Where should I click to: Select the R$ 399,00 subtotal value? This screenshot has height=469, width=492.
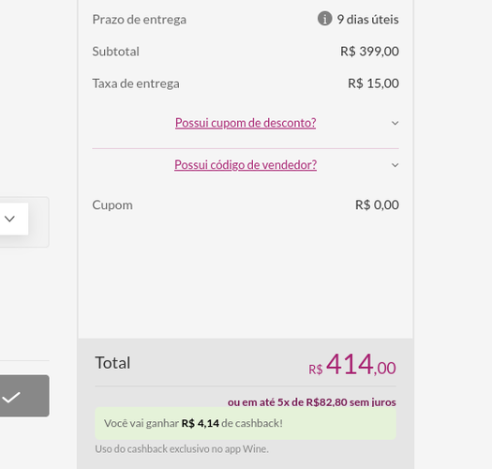[369, 52]
